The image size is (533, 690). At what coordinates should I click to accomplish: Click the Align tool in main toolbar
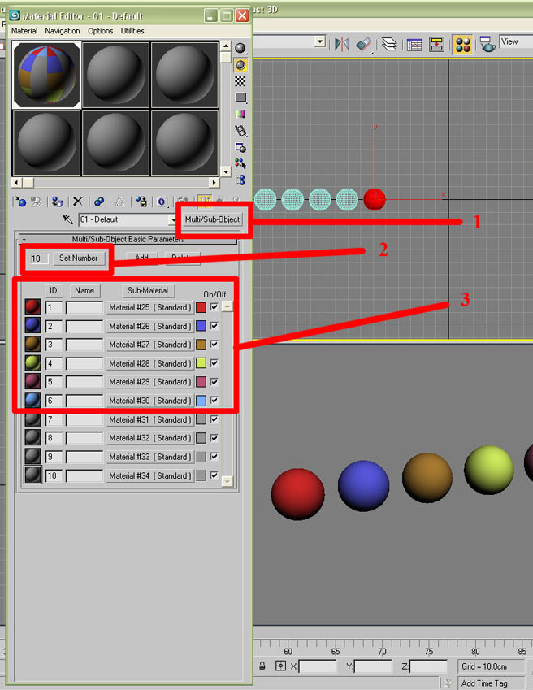(364, 44)
